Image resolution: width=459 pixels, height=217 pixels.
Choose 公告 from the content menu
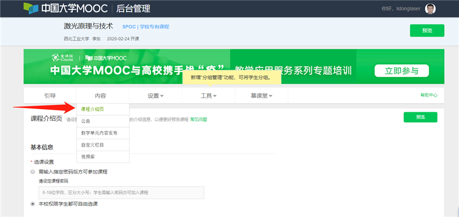[103, 121]
